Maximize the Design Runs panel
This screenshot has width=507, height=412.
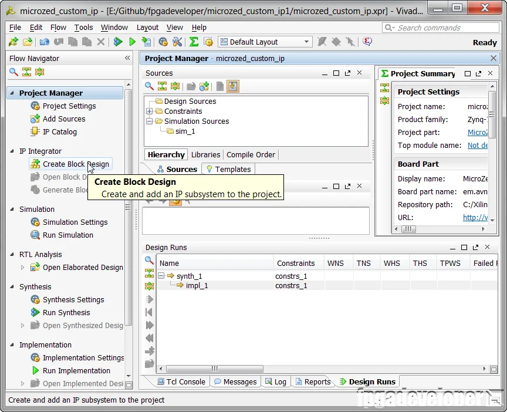click(464, 248)
